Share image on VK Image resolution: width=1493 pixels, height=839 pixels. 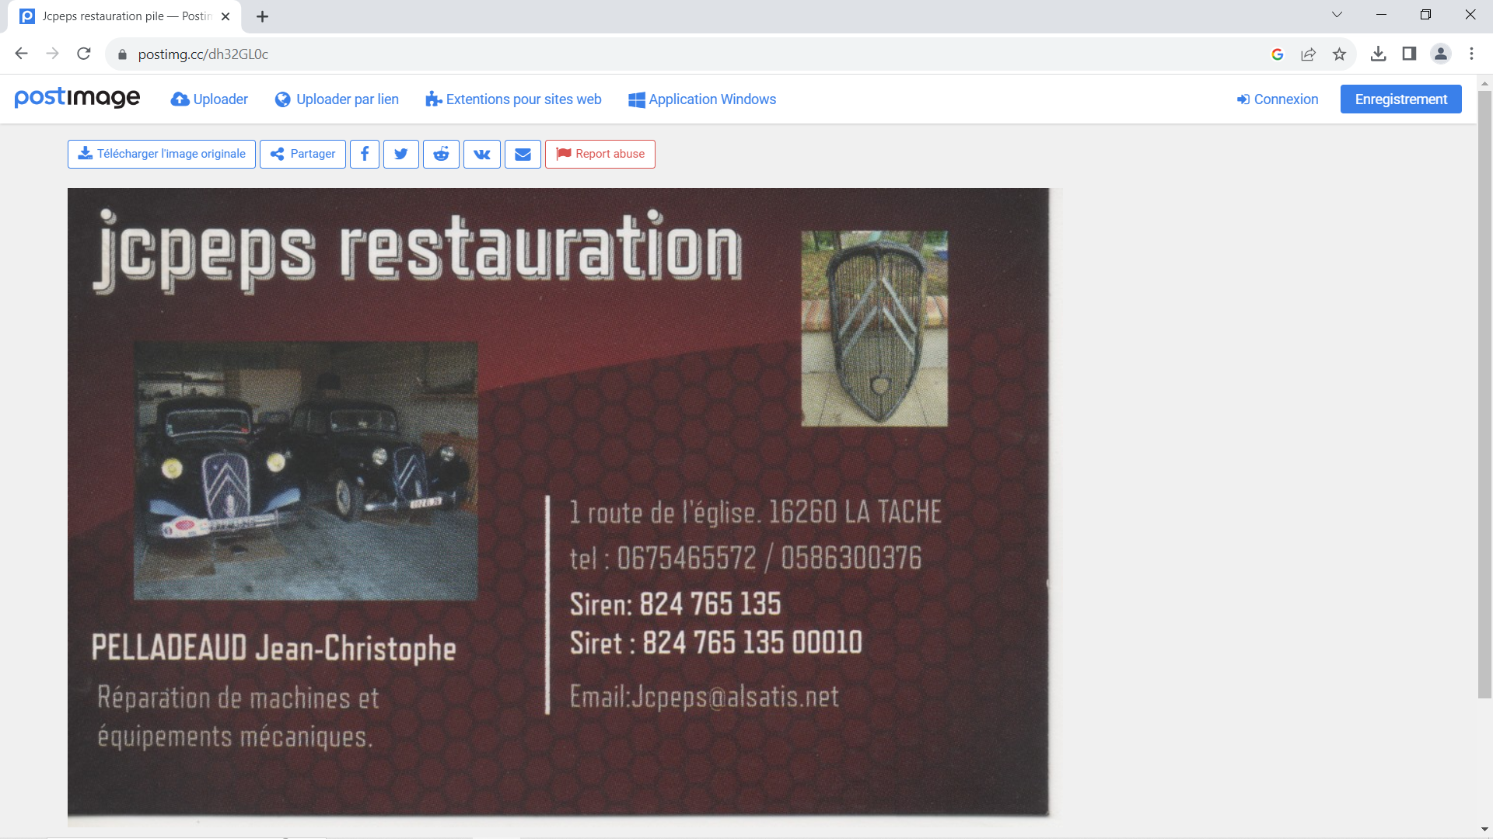point(482,154)
